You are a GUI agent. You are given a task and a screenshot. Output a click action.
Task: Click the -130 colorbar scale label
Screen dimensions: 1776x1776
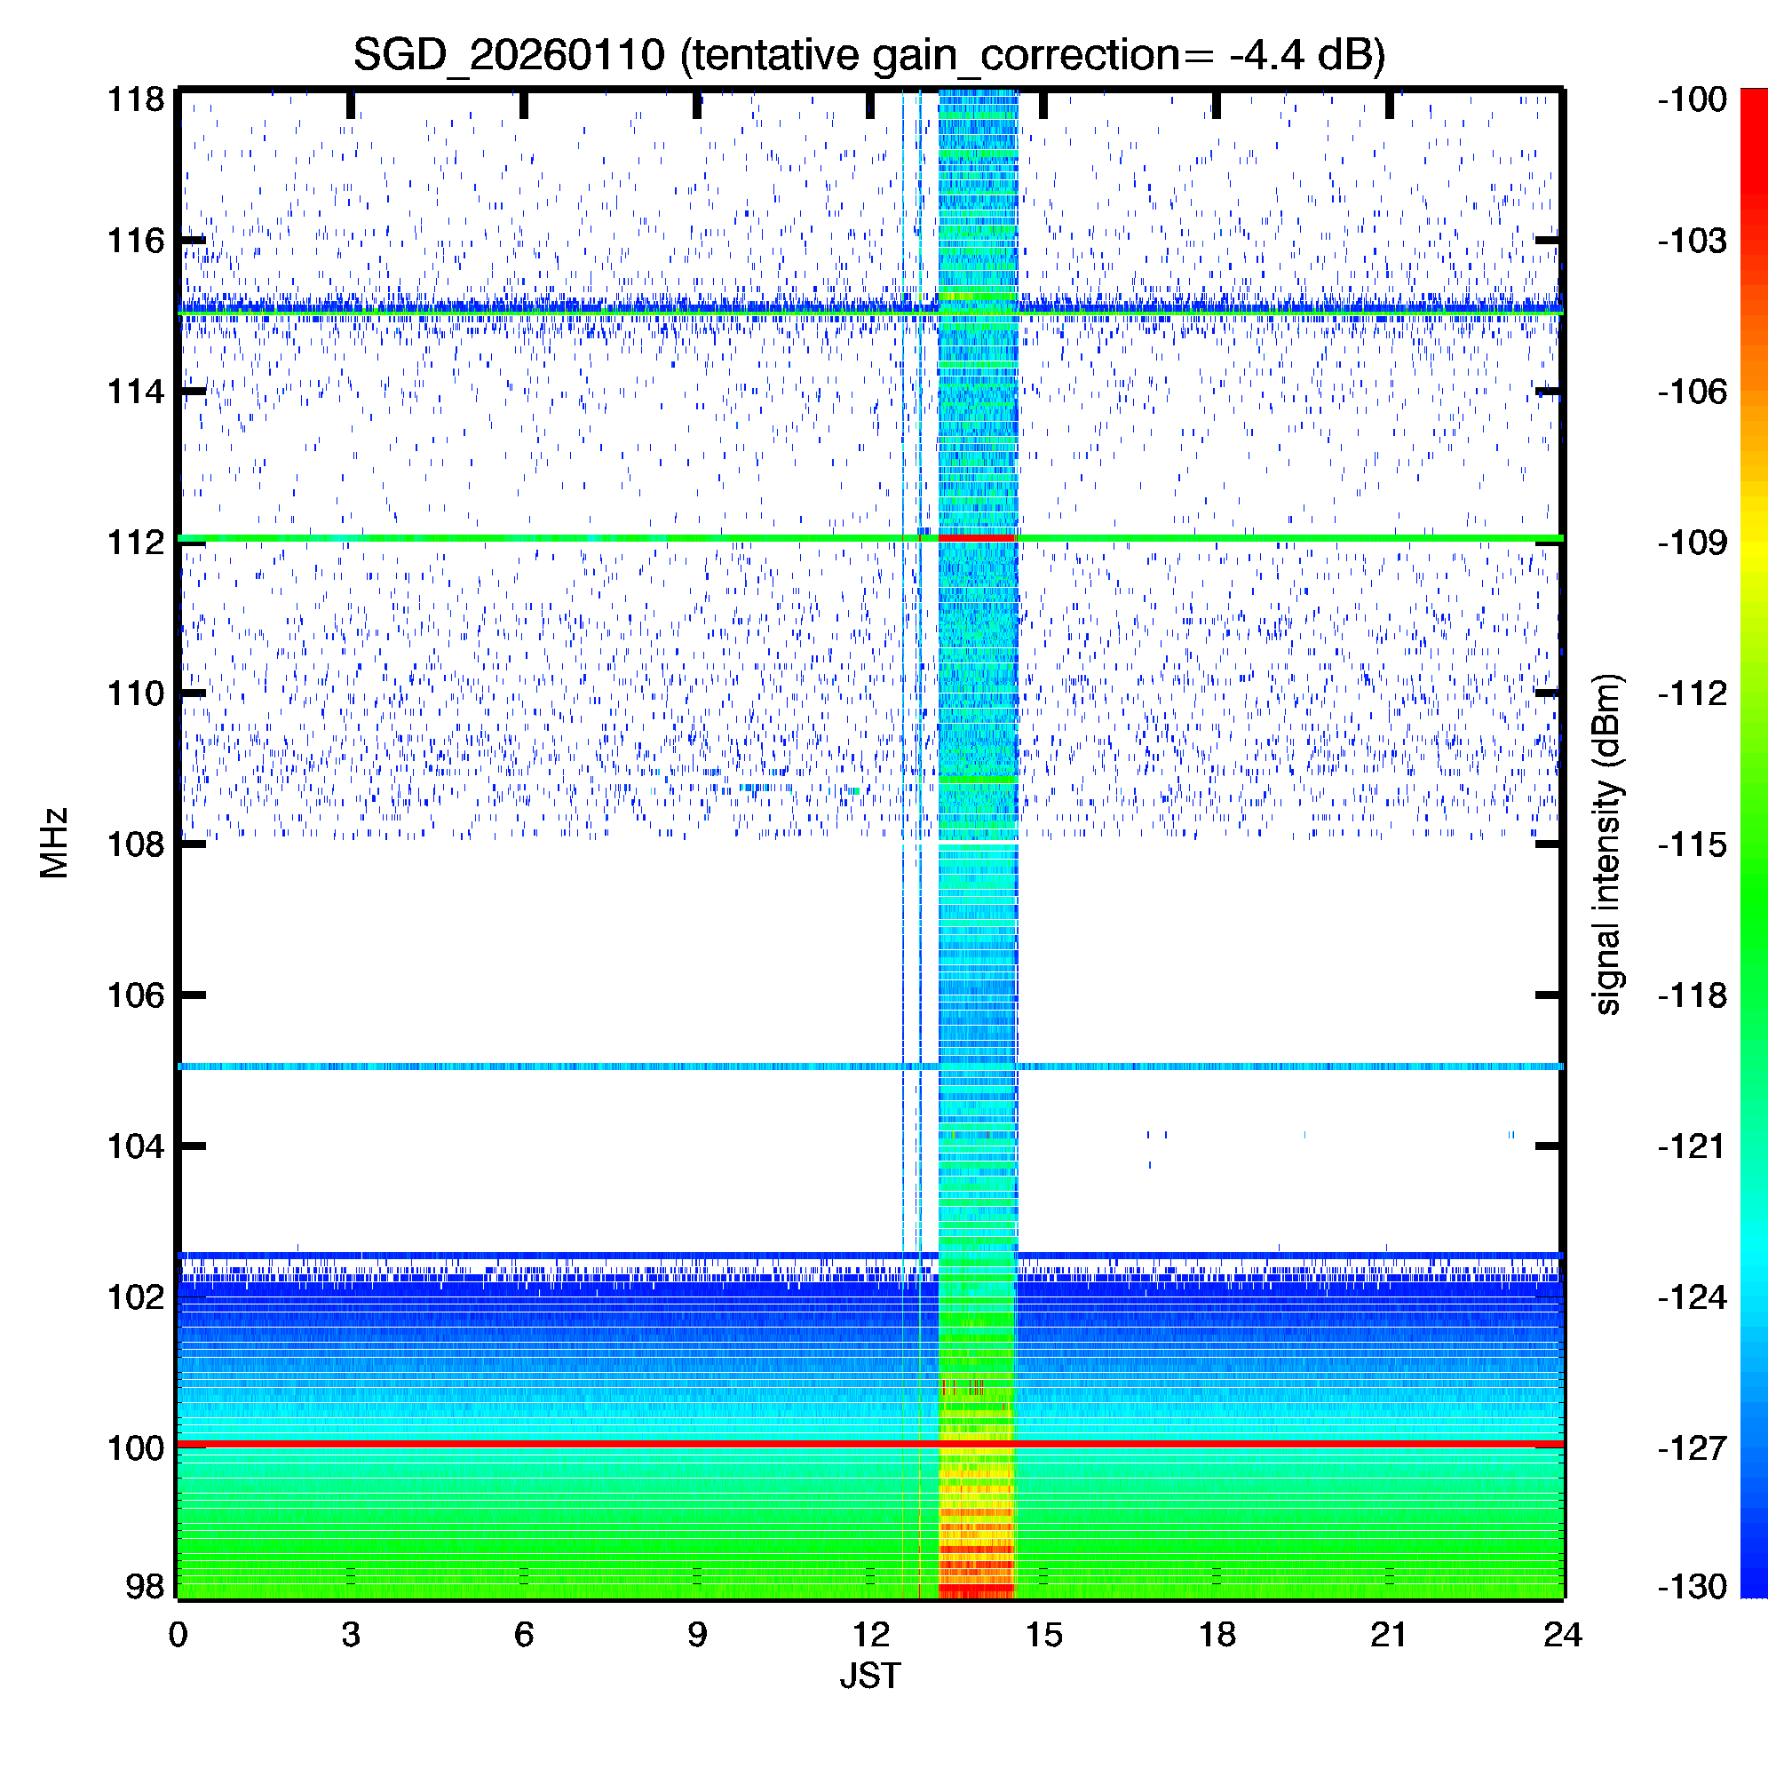pyautogui.click(x=1693, y=1587)
